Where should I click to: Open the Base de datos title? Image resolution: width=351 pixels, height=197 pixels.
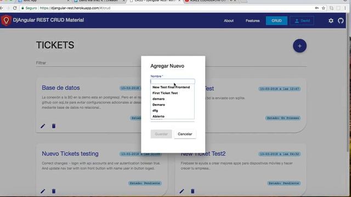pyautogui.click(x=61, y=88)
